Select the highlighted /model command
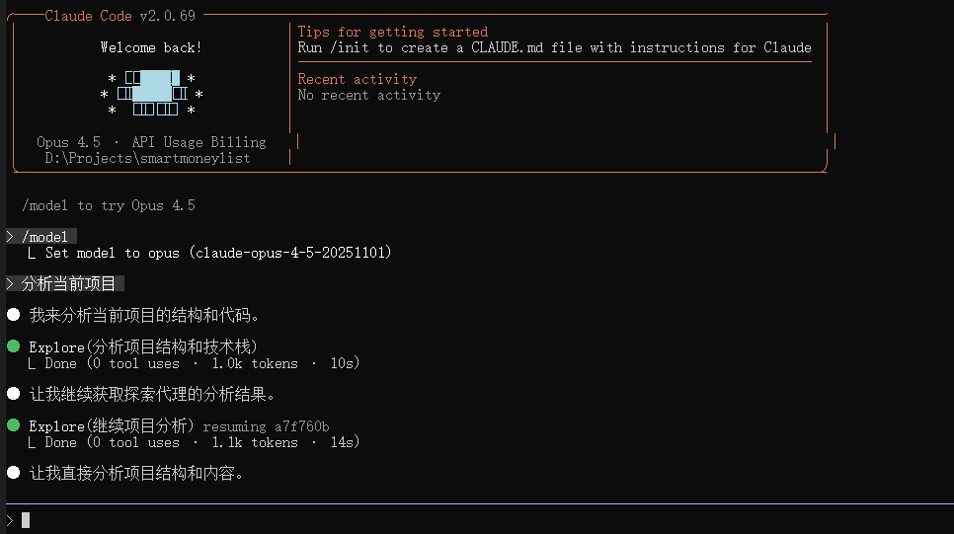This screenshot has width=954, height=534. coord(44,237)
